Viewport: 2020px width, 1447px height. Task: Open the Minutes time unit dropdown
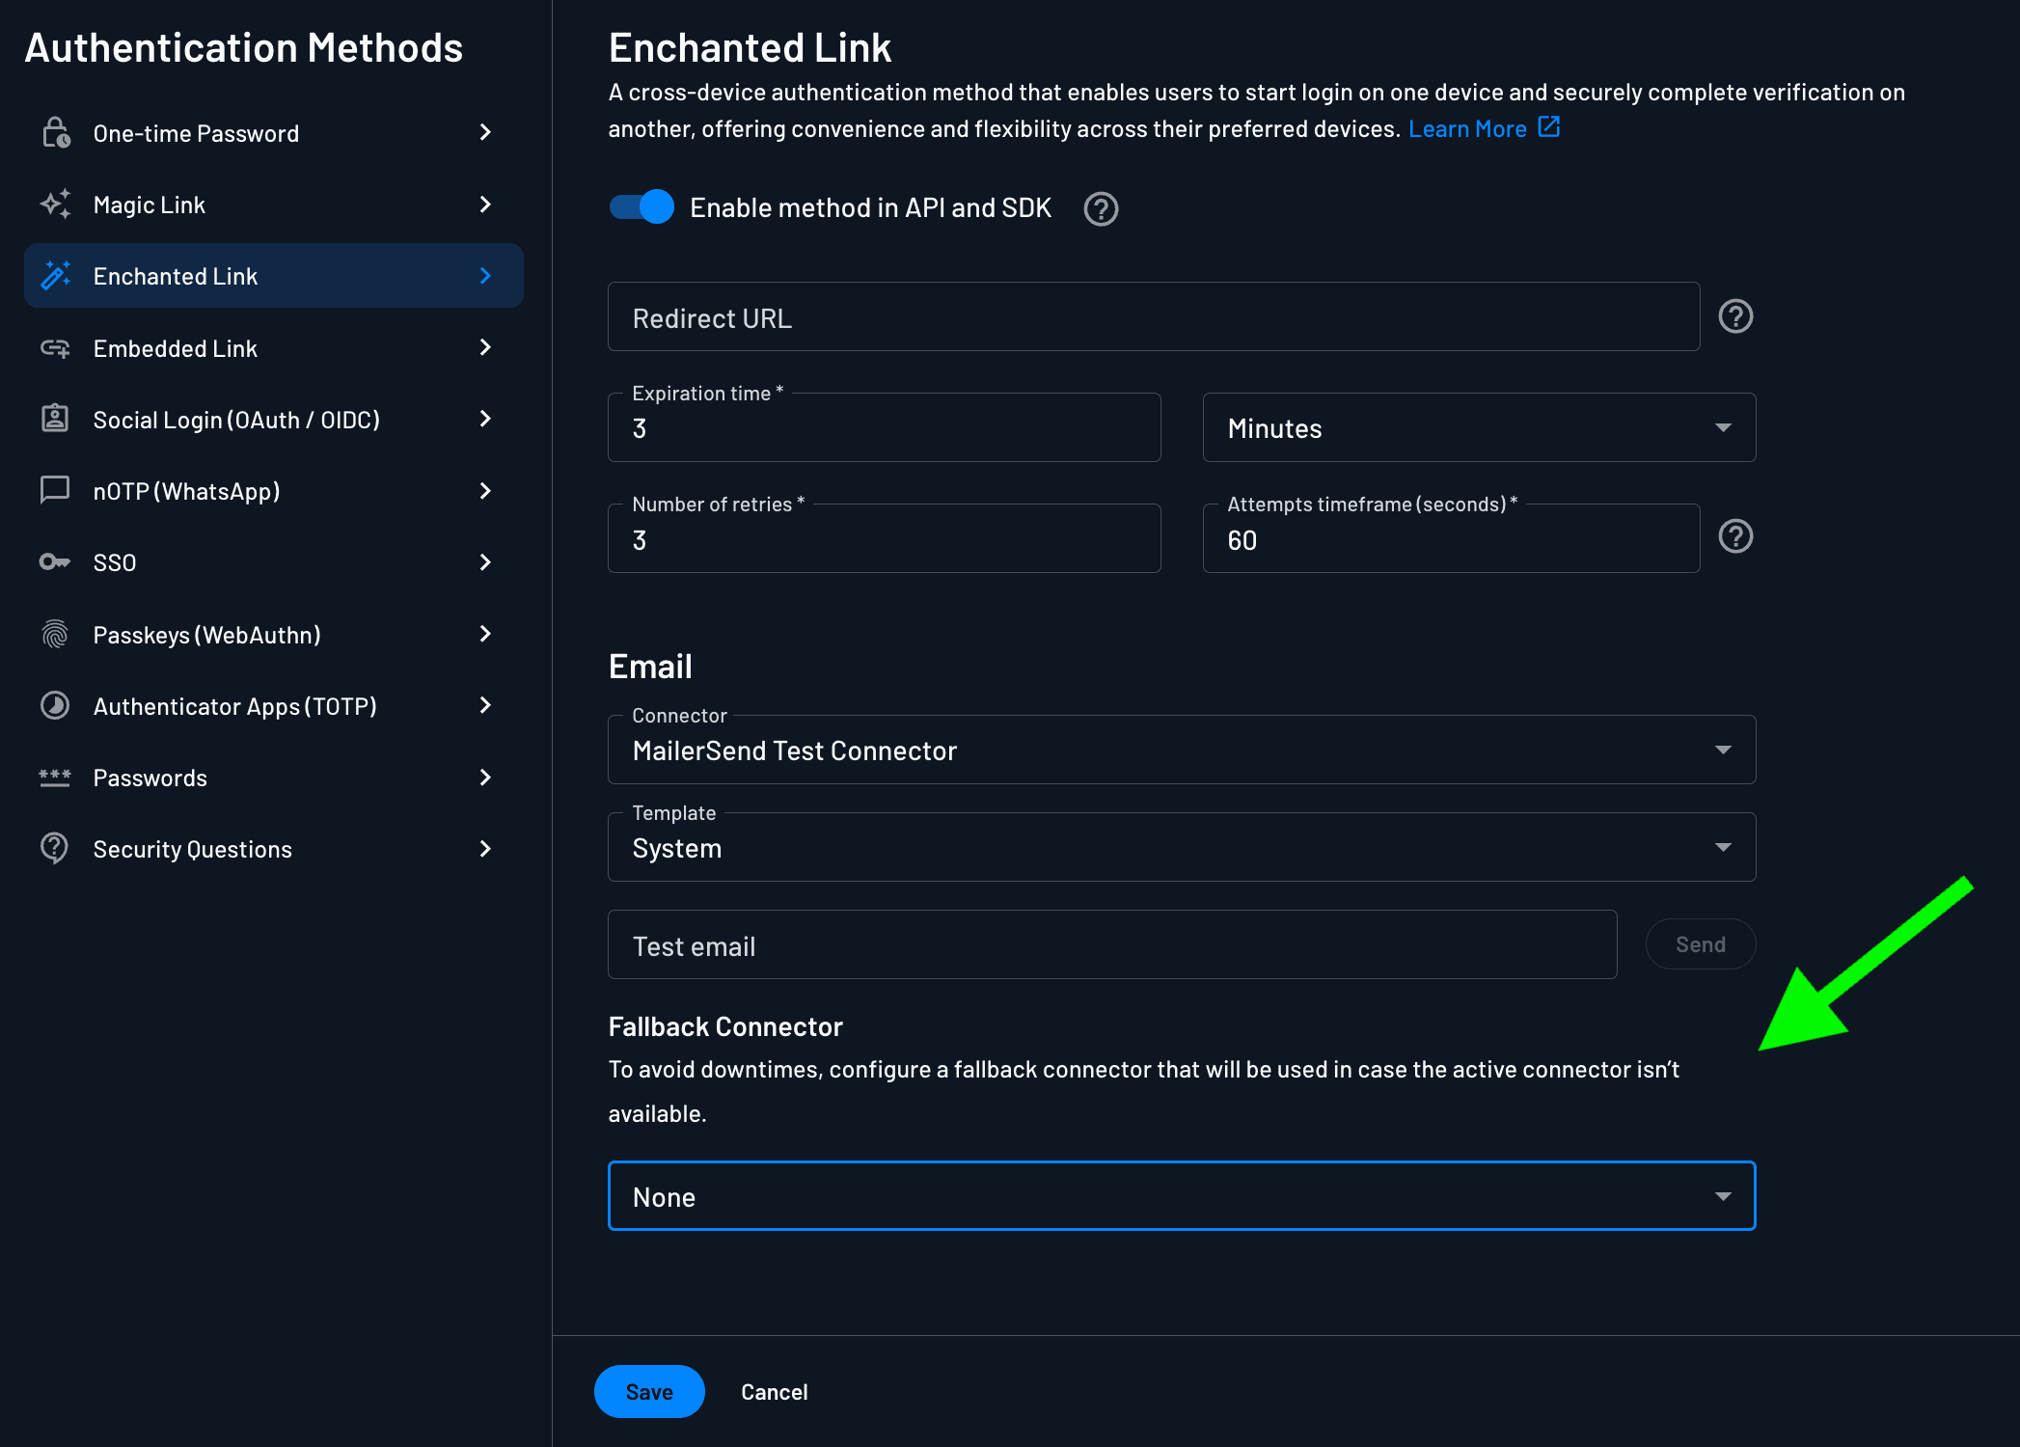(x=1478, y=427)
